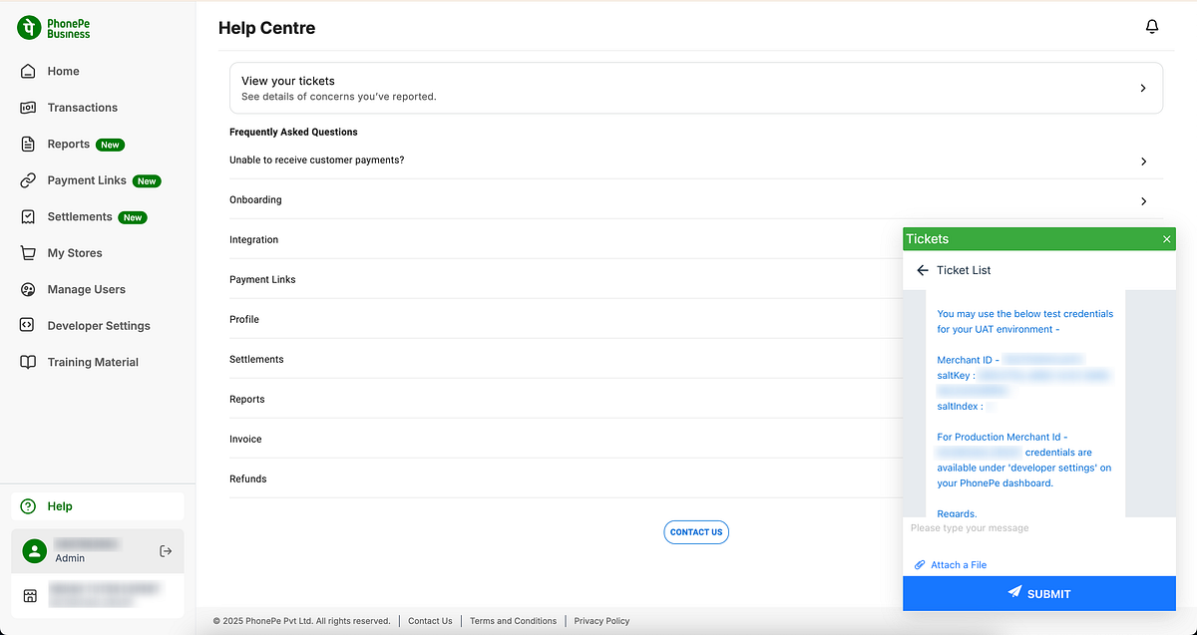Click the New badge beside Settlements
This screenshot has height=635, width=1197.
coord(133,217)
